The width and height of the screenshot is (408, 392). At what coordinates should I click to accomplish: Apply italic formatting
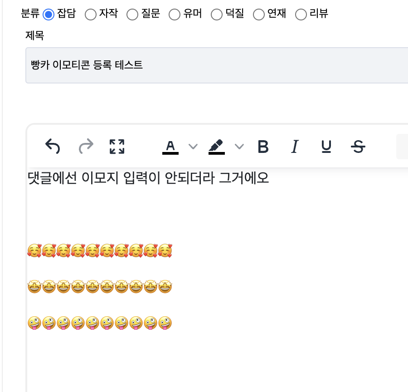(295, 147)
